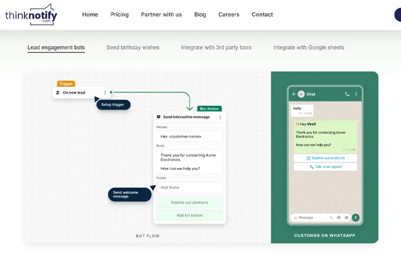Show the Integrate with Google sheets tab

[x=308, y=48]
